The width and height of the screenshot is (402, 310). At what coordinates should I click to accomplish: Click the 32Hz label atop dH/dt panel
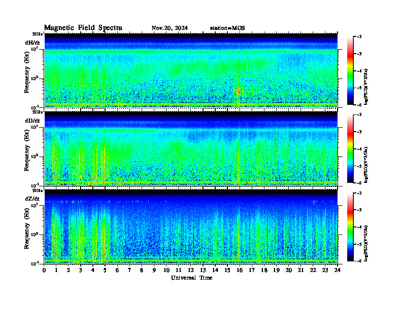tap(38, 34)
